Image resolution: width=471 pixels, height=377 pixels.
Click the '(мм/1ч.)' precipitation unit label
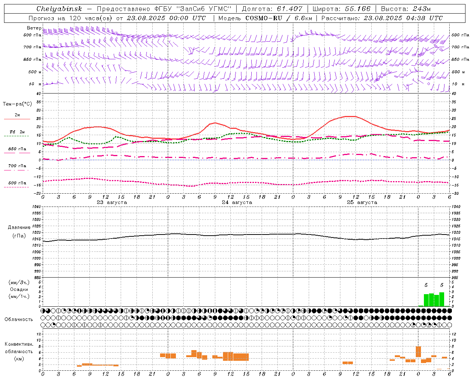pyautogui.click(x=19, y=296)
